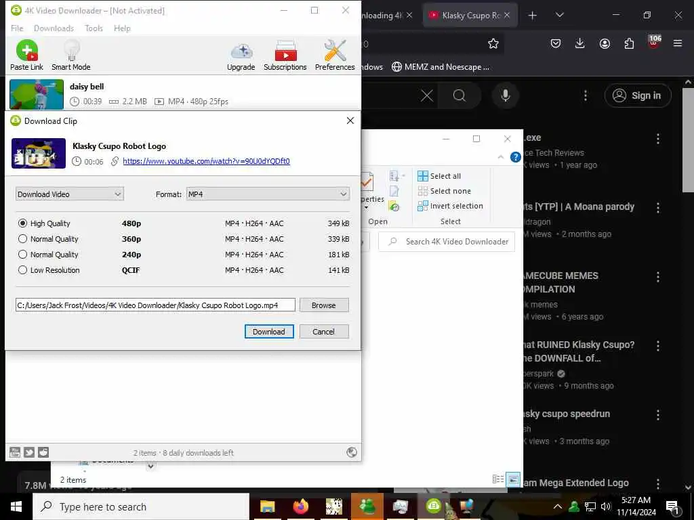Screen dimensions: 694x520
Task: Collapse the File Explorer ribbon chevron
Action: pyautogui.click(x=501, y=157)
